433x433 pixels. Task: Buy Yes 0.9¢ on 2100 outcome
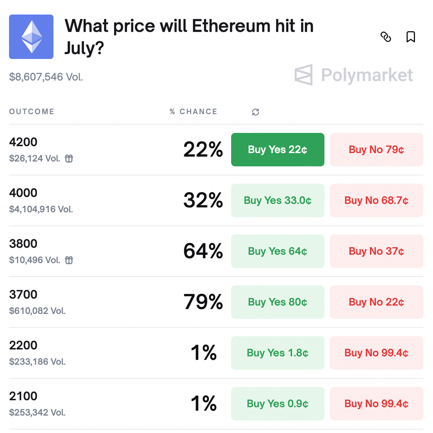277,404
